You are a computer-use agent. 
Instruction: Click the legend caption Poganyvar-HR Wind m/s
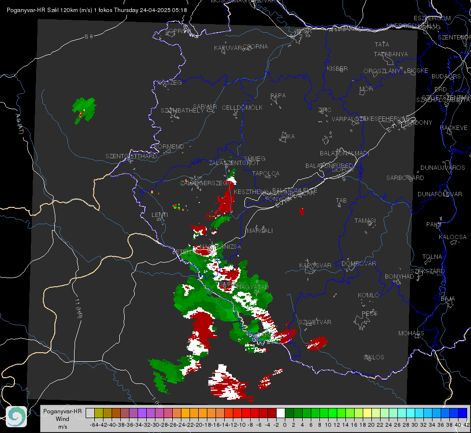click(63, 419)
